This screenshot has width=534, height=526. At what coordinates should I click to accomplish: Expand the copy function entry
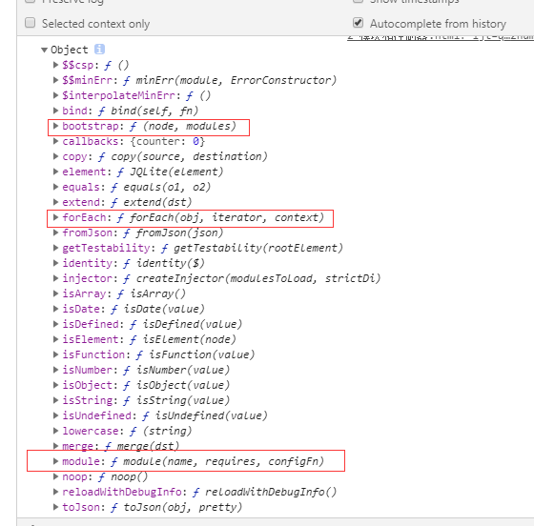pyautogui.click(x=56, y=156)
